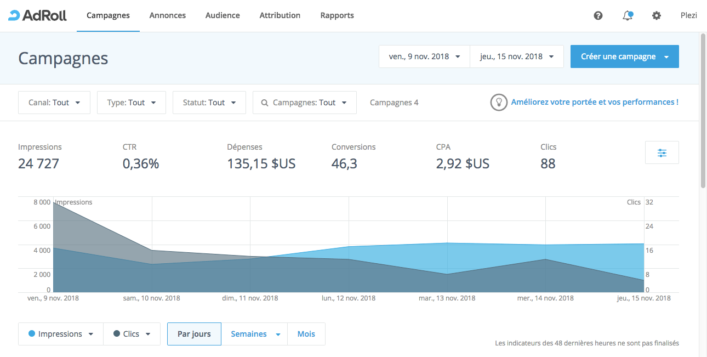Click the dim., 11 nov. 2018 axis label
The height and width of the screenshot is (357, 707).
pos(250,298)
